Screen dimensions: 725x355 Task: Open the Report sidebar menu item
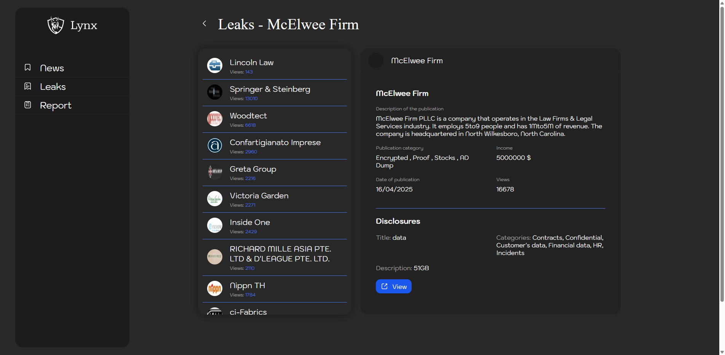point(56,105)
